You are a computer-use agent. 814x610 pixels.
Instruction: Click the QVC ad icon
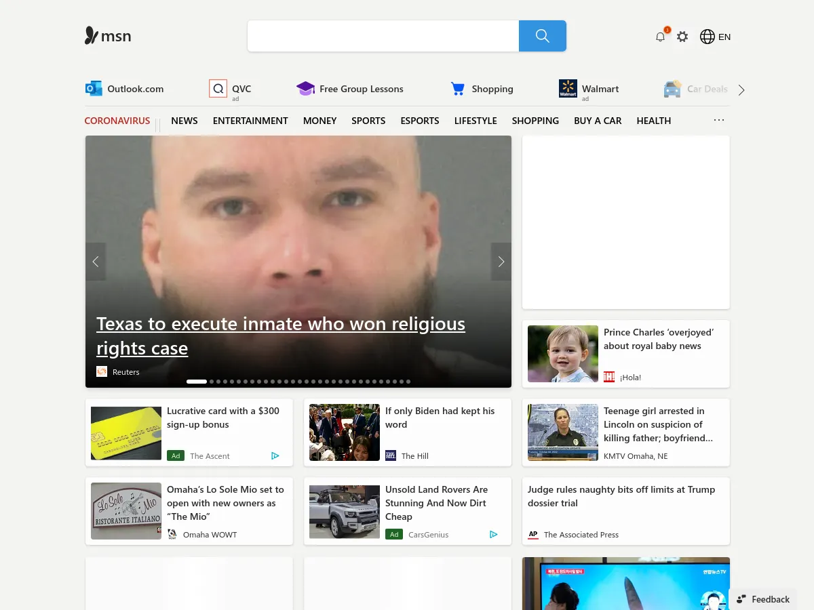[x=218, y=88]
